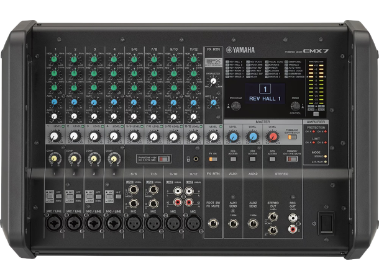Viewport: 379px width, 279px height.
Task: Click the PROGRAM rotary encoder
Action: coord(236,106)
